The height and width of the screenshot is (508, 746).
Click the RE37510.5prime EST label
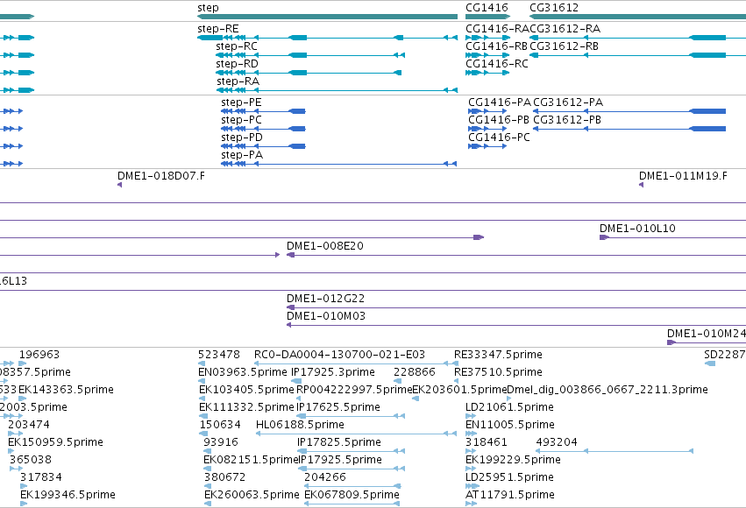[498, 372]
